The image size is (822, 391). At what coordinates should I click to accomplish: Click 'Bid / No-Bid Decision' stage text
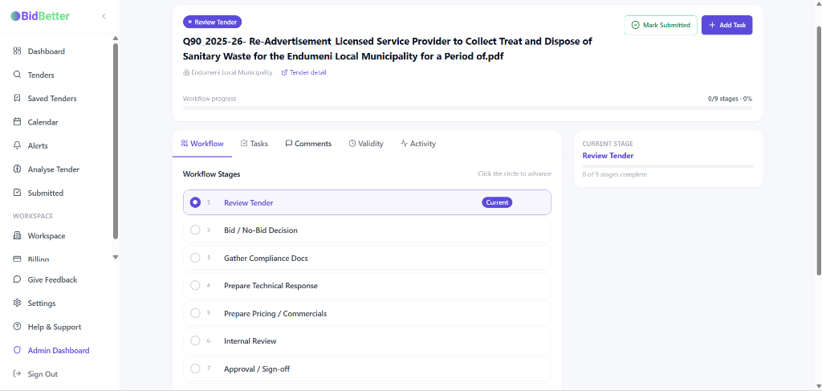261,230
